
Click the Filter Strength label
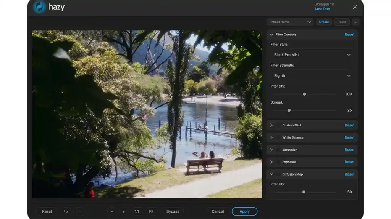[x=282, y=66]
